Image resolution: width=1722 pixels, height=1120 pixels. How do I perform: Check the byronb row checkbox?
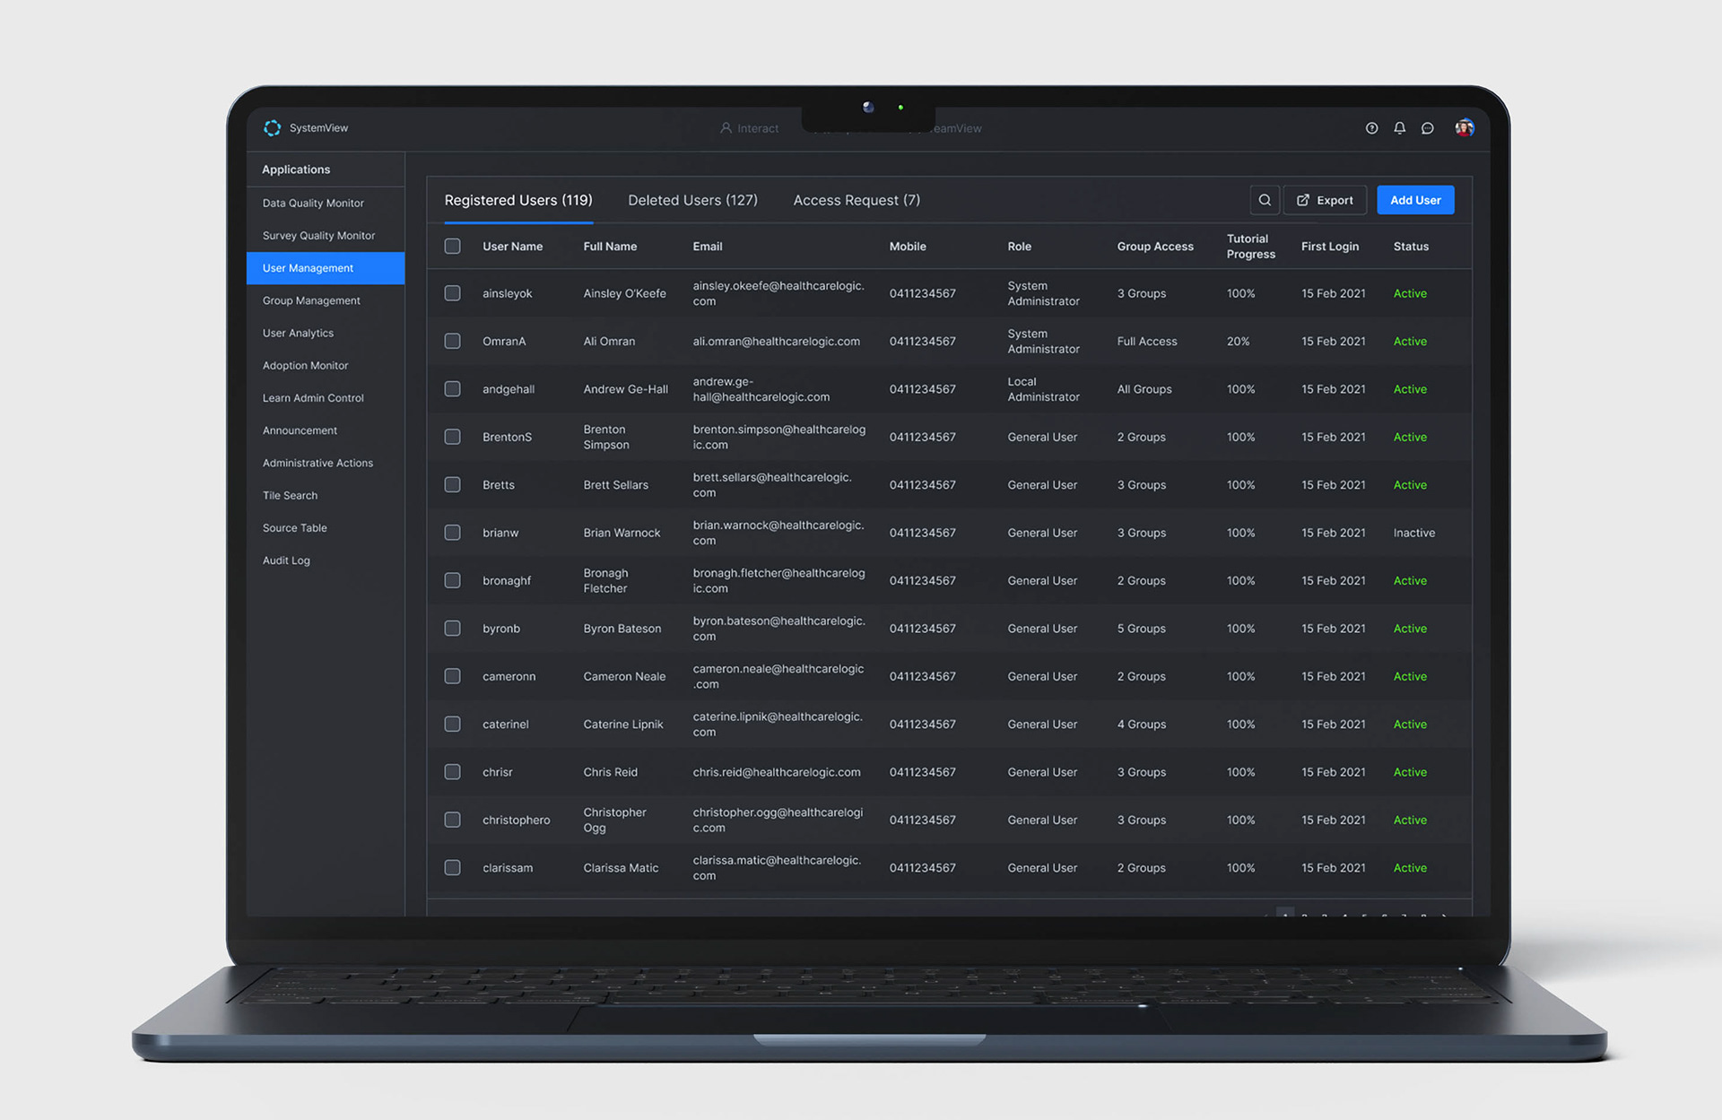pos(453,628)
